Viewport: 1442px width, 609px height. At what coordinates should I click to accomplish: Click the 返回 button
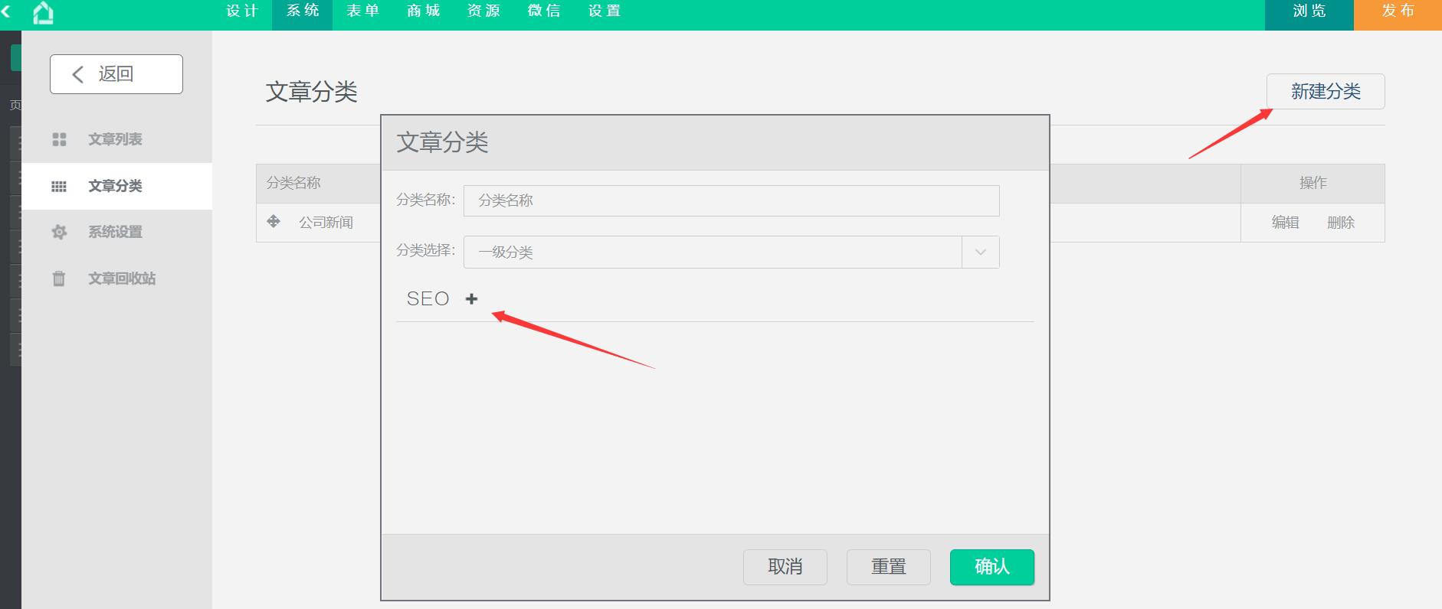tap(116, 74)
